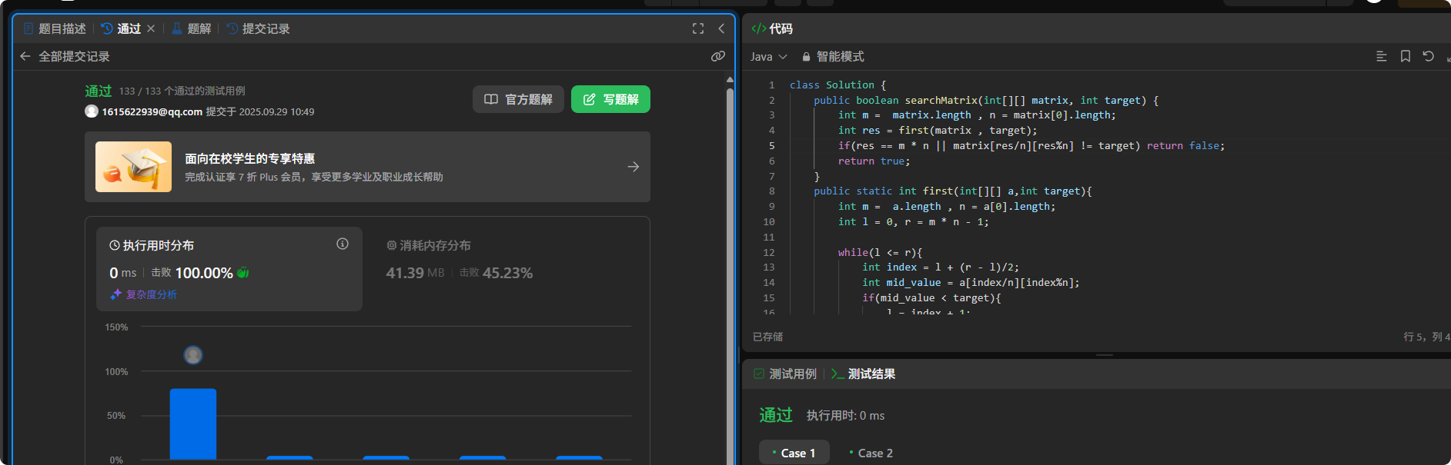This screenshot has width=1451, height=465.
Task: Open the user avatar next to 1615622939@qq.com
Action: (x=92, y=111)
